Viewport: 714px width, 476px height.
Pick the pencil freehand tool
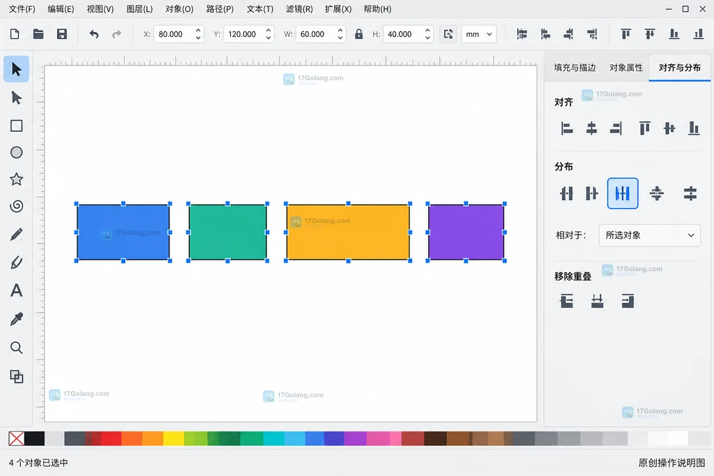pos(17,234)
